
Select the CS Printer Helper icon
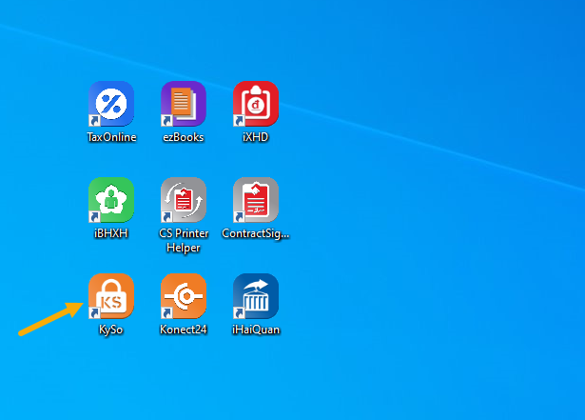tap(184, 200)
